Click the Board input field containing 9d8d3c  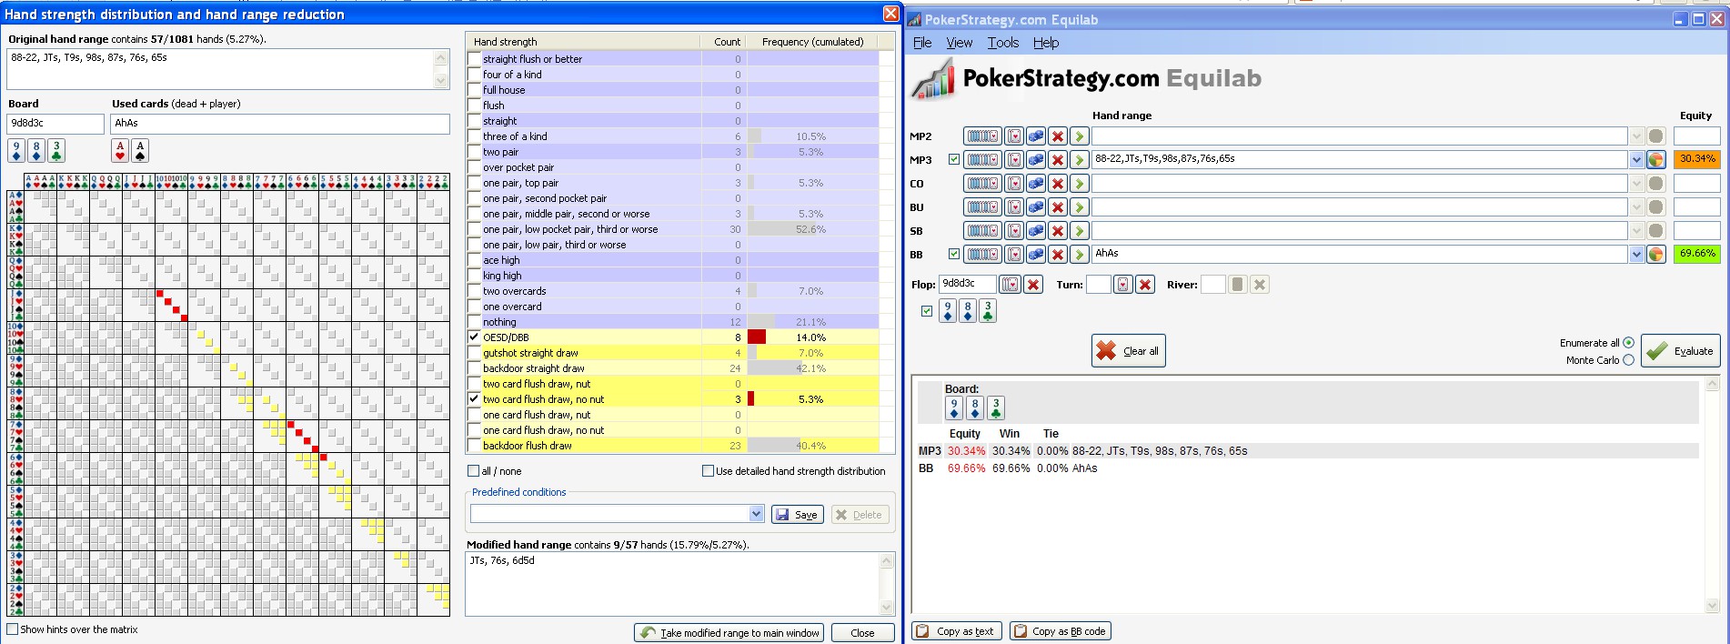[x=55, y=124]
